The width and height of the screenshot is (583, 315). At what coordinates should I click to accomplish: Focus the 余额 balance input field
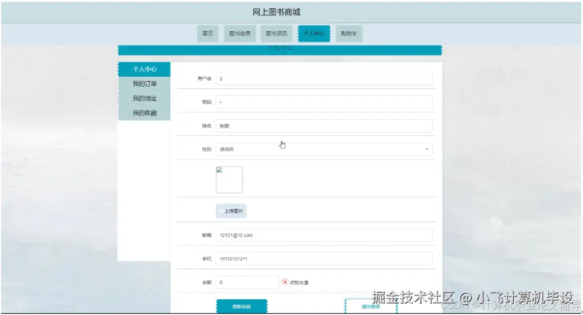click(247, 282)
